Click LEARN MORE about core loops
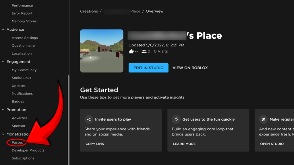Viewport: 294px width, 165px height. click(184, 144)
